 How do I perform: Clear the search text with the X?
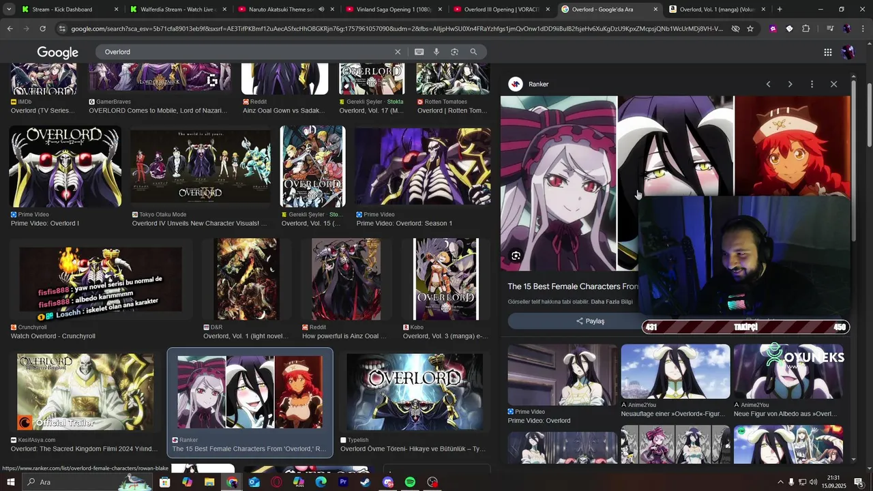[x=398, y=52]
